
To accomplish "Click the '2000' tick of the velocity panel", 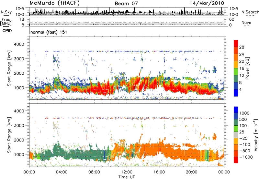I will [x=19, y=140].
